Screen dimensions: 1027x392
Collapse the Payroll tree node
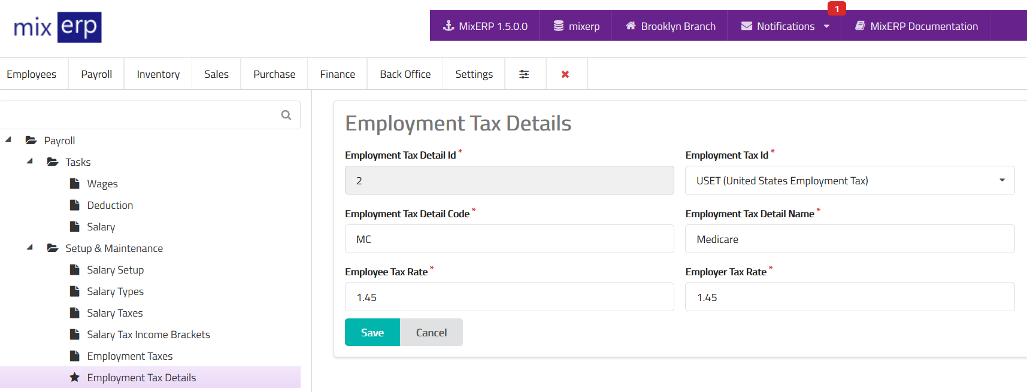[x=8, y=140]
